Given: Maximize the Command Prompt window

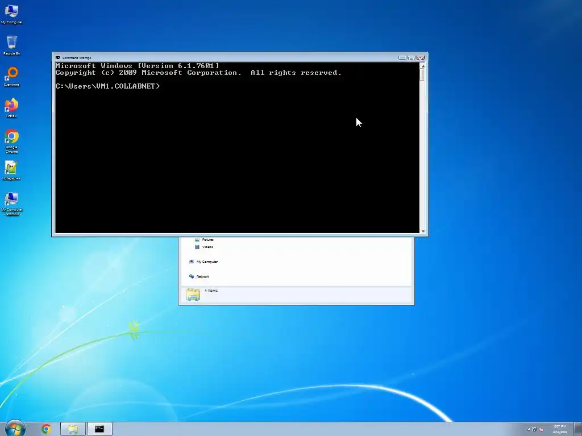Looking at the screenshot, I should [411, 57].
